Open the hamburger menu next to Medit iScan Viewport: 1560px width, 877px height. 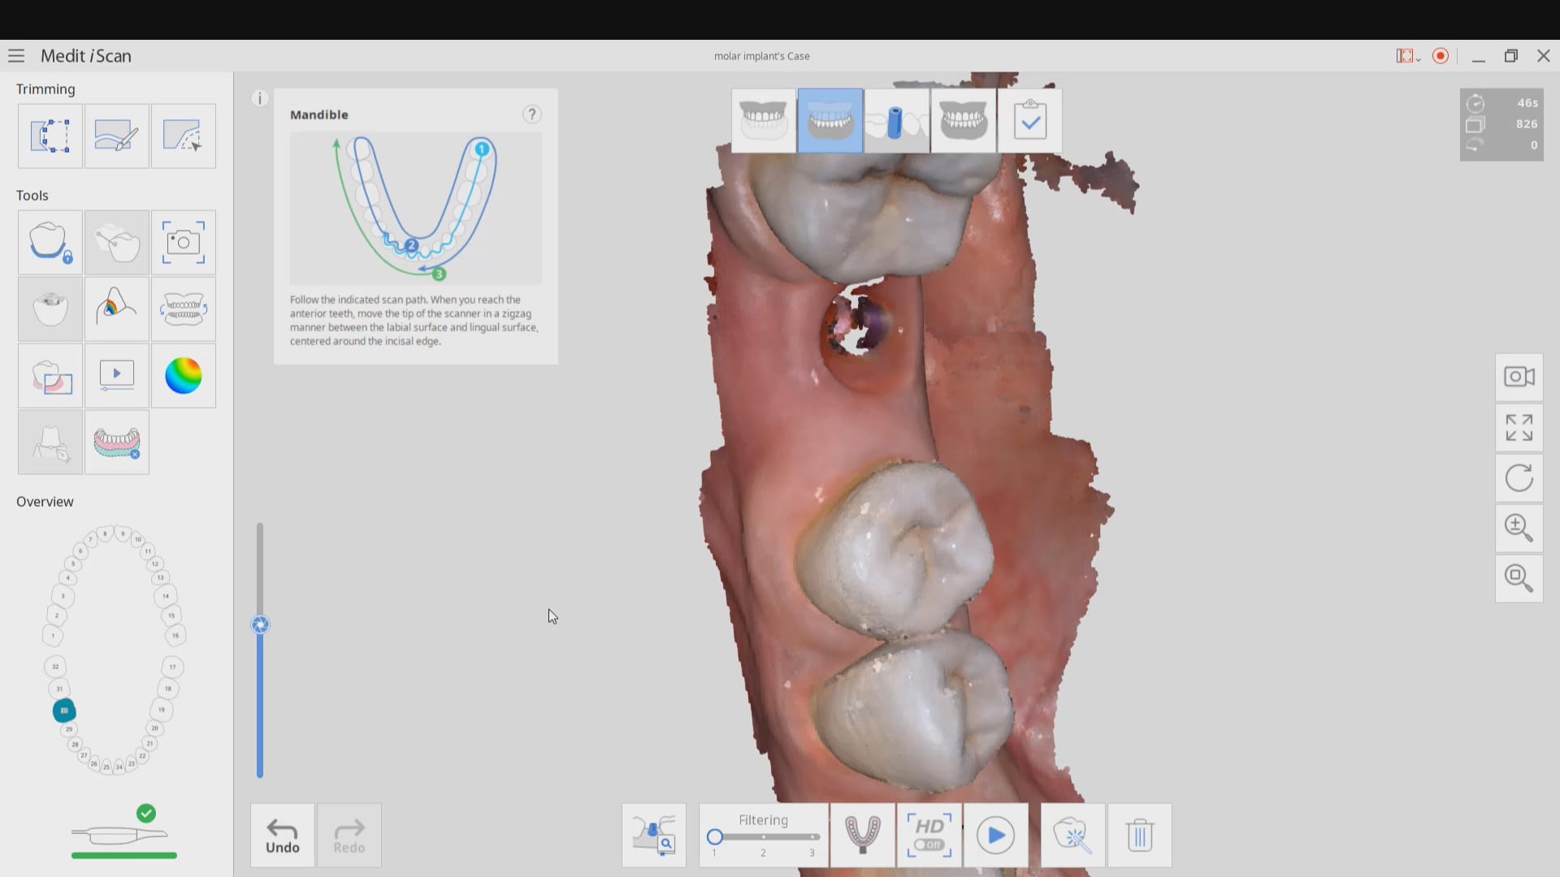coord(16,56)
